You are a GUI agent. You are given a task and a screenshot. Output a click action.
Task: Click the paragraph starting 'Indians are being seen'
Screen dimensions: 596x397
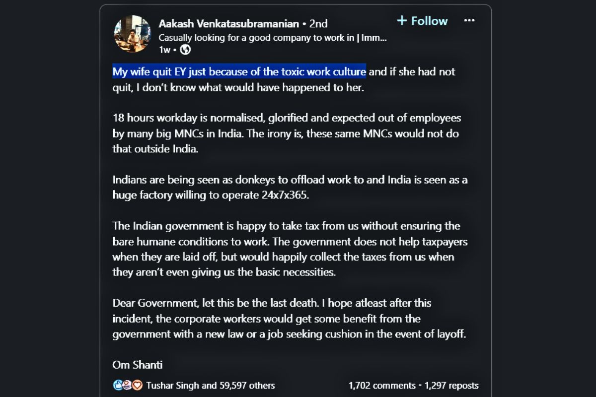290,187
